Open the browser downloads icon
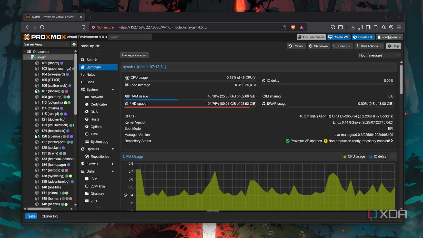 [353, 27]
